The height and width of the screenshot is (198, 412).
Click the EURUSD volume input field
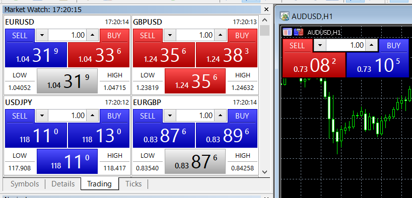click(x=67, y=35)
